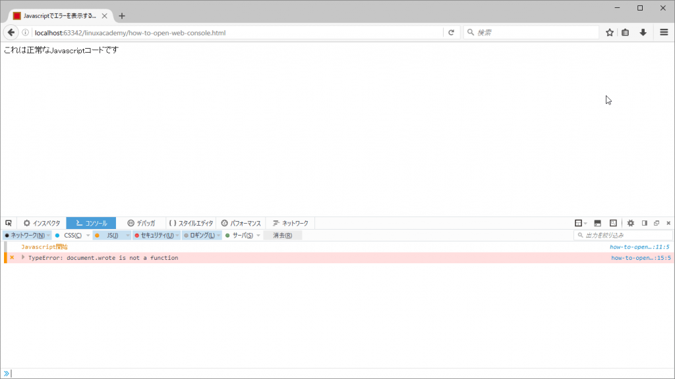The width and height of the screenshot is (675, 379).
Task: Disable the セキュリティ log filter
Action: tap(156, 235)
